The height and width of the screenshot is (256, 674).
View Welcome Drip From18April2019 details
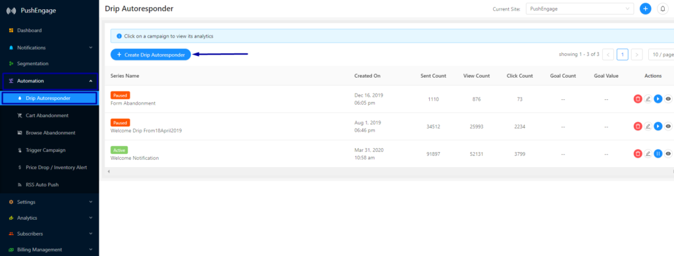pos(668,126)
